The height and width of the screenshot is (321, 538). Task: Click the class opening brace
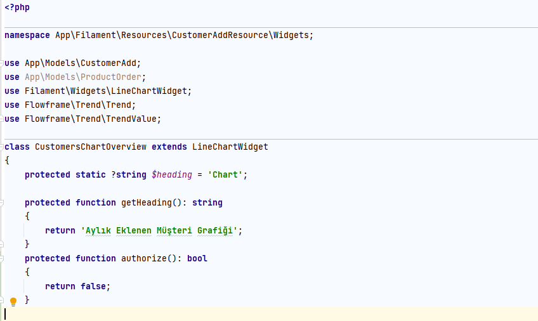point(7,160)
